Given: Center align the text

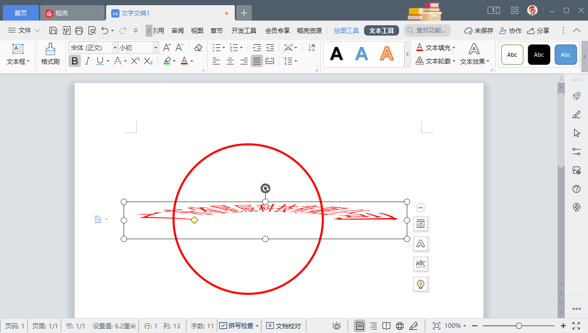Looking at the screenshot, I should (230, 61).
